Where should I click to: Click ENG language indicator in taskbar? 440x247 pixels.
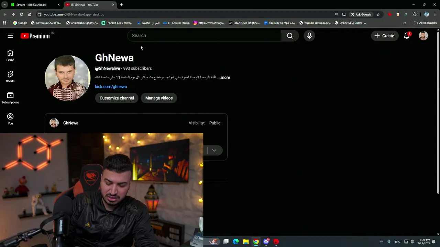tap(397, 242)
